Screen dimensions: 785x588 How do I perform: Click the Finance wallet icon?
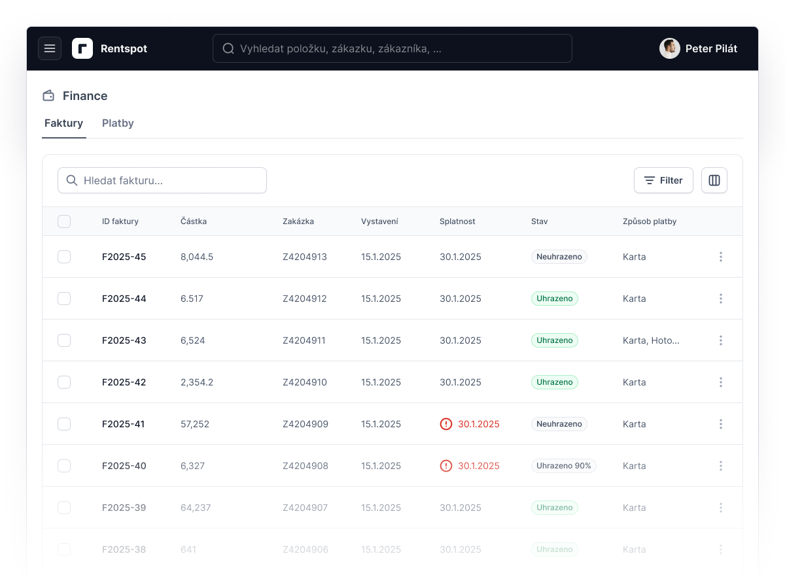[48, 96]
